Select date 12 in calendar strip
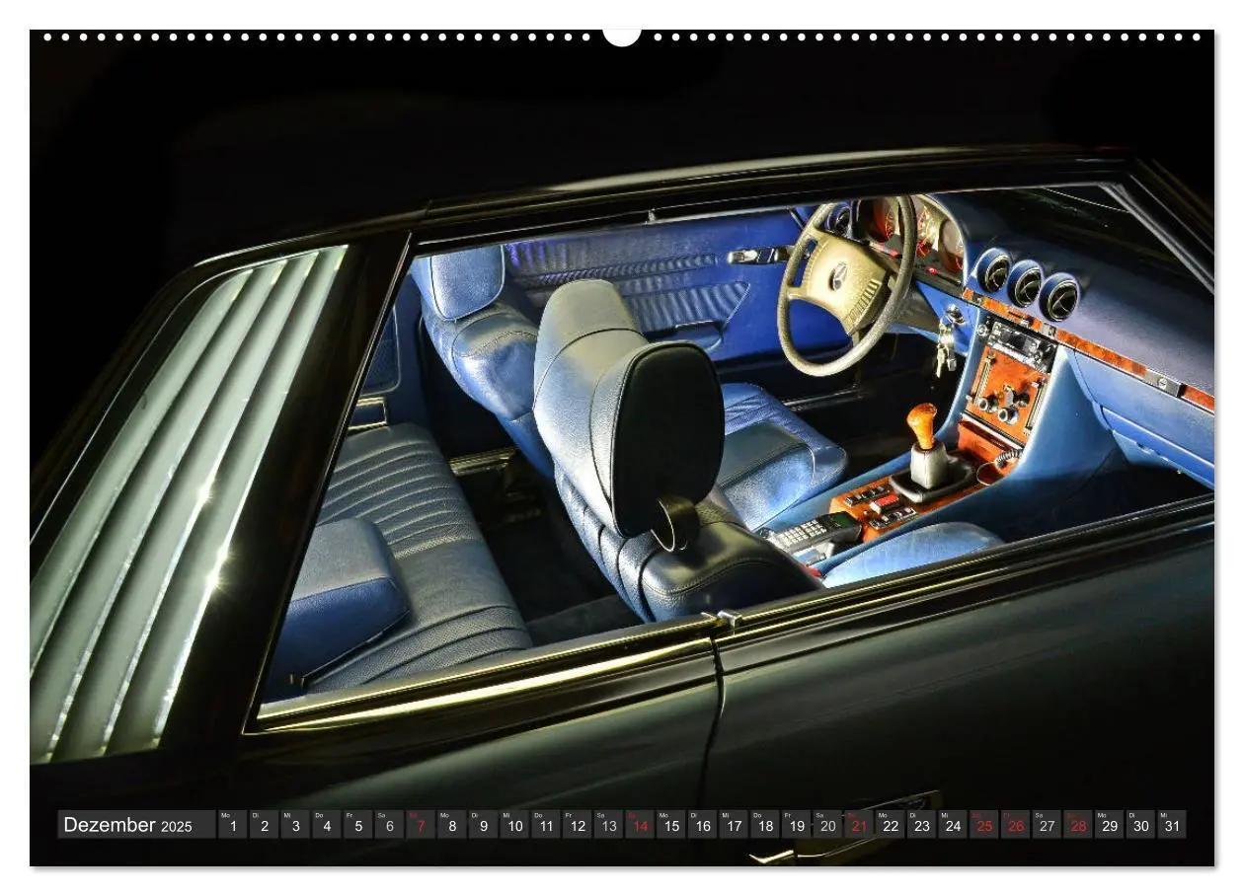 coord(578,825)
